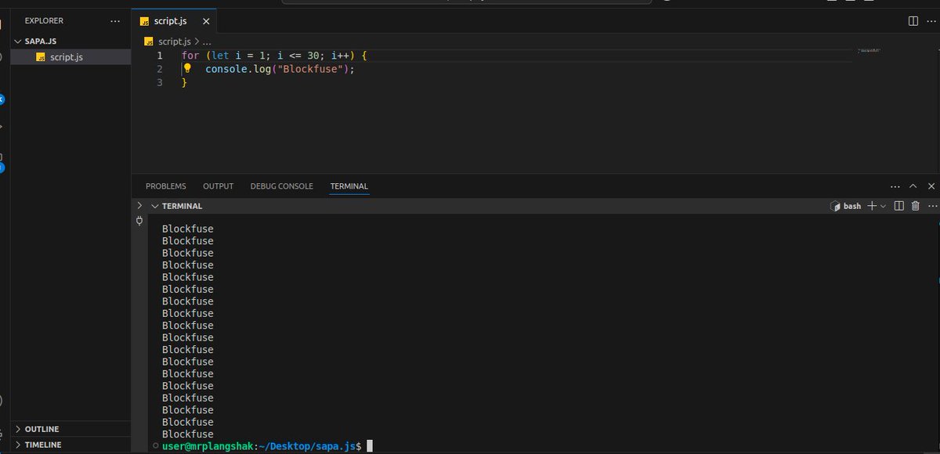Click the arrow left of TERMINAL header
Image resolution: width=940 pixels, height=454 pixels.
pyautogui.click(x=139, y=206)
